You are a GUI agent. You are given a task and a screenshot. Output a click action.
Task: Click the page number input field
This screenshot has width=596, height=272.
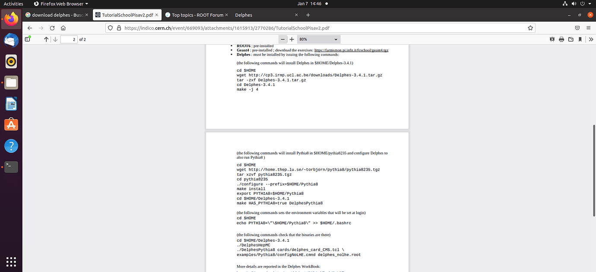click(x=69, y=39)
